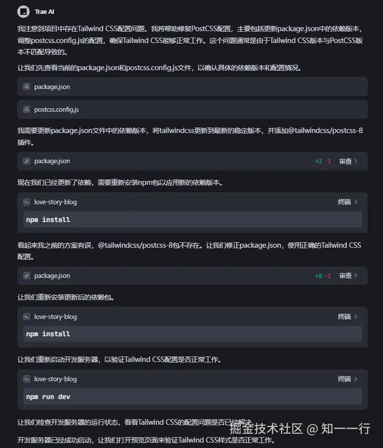
Task: Click the love-story-blog label above npm run dev
Action: [55, 379]
